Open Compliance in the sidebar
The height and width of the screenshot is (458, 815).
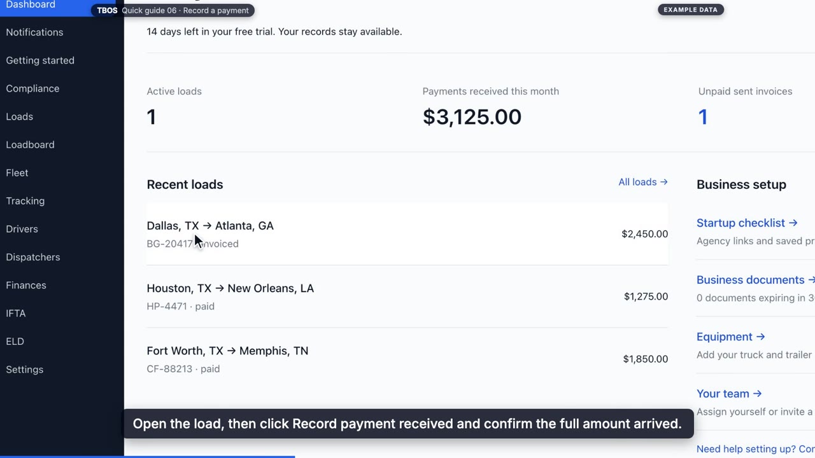coord(32,88)
